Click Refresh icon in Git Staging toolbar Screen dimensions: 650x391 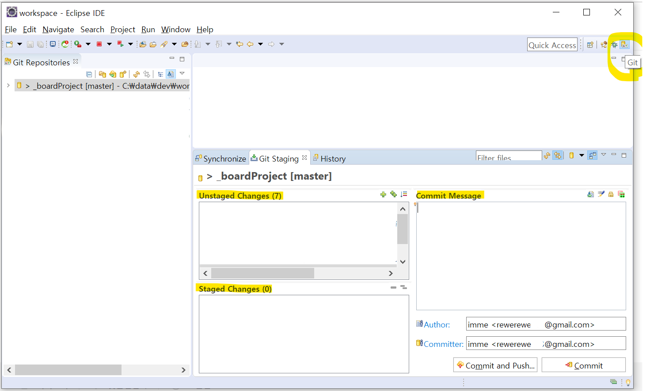coord(547,155)
